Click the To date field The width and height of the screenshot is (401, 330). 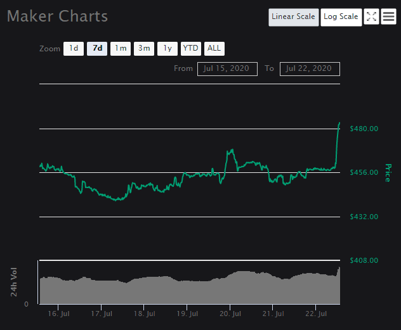[310, 68]
